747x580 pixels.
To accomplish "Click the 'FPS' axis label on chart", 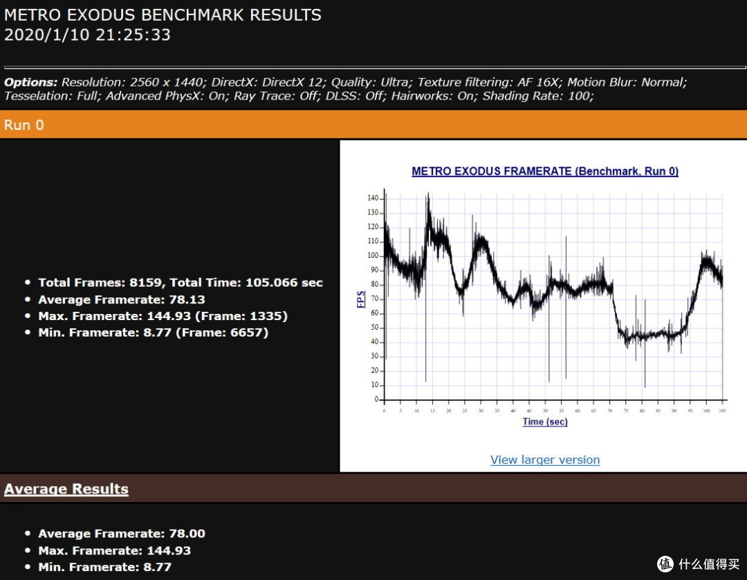I will tap(360, 299).
